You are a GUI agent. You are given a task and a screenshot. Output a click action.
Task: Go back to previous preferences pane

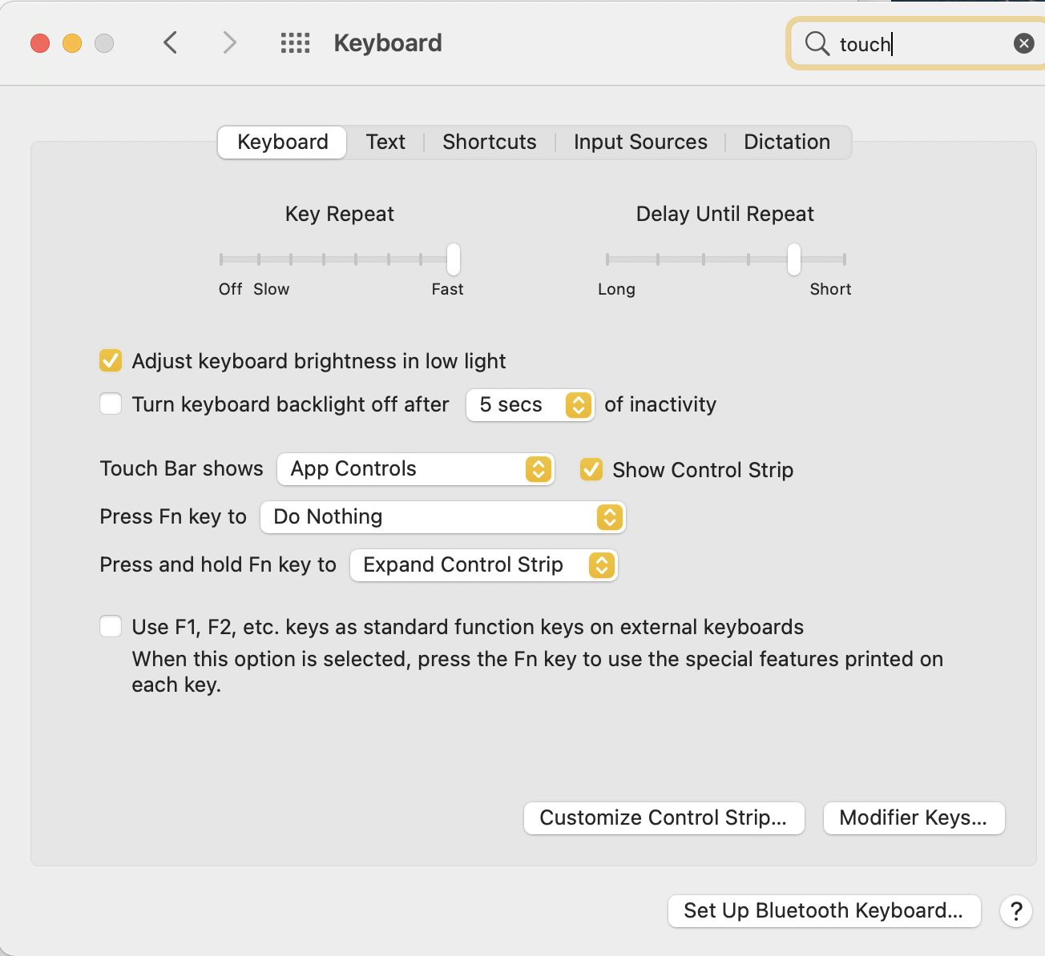(x=170, y=42)
